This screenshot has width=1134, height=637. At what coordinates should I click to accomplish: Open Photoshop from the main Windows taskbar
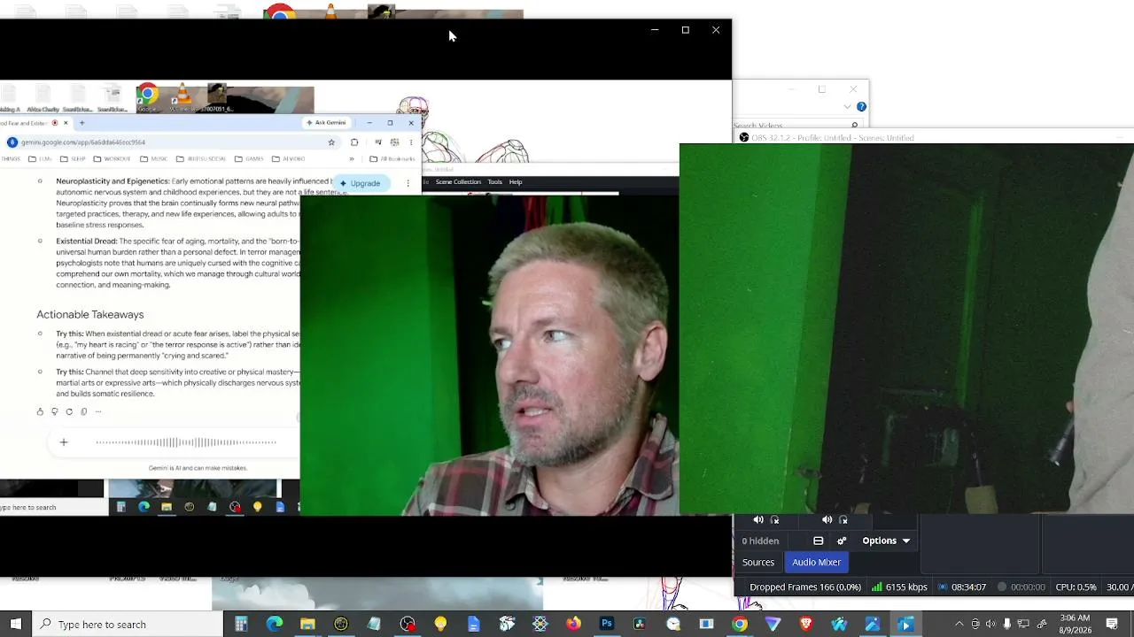(x=607, y=624)
